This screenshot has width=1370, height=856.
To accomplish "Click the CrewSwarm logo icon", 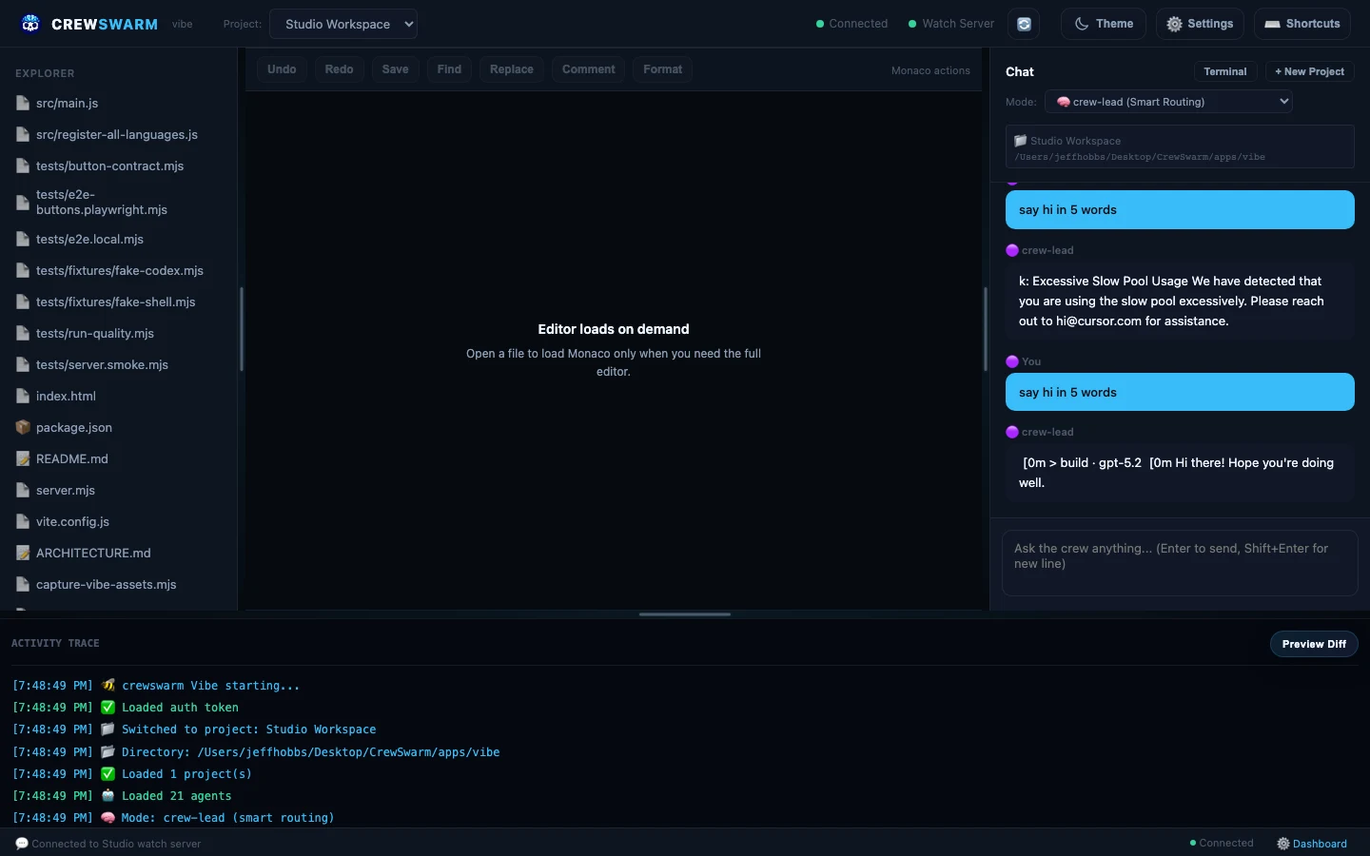I will coord(29,24).
